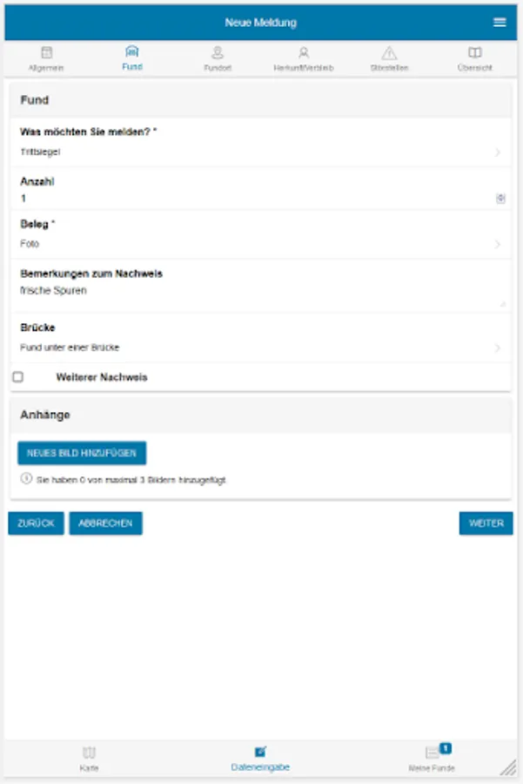Open the Herkunft/Verbleib person icon
The height and width of the screenshot is (784, 523).
tap(303, 52)
